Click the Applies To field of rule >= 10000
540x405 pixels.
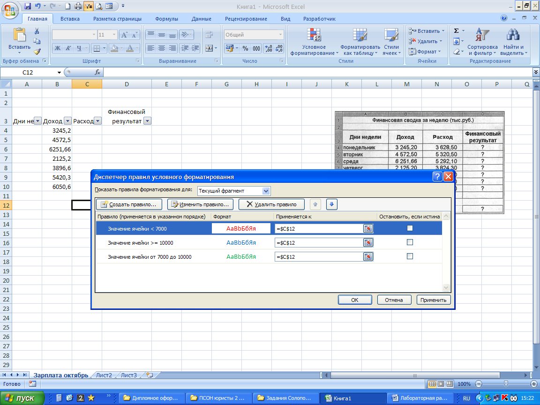point(319,243)
